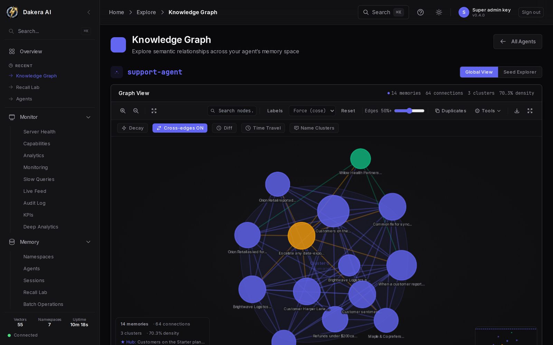
Task: Click the top bar Search field
Action: [x=383, y=12]
